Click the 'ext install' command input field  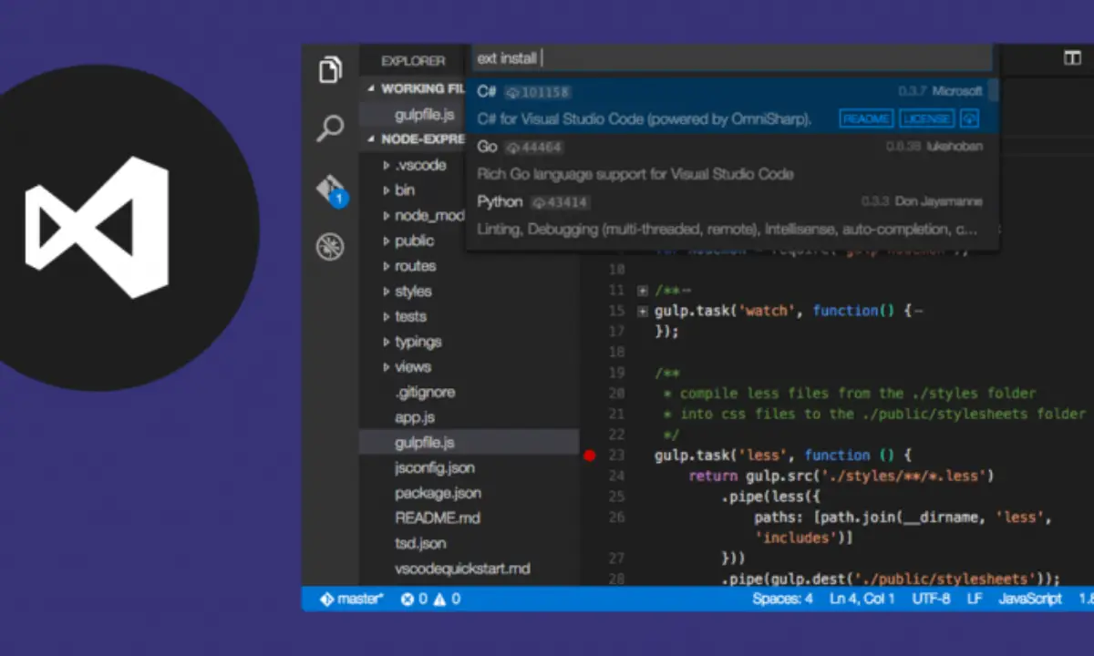(x=731, y=58)
